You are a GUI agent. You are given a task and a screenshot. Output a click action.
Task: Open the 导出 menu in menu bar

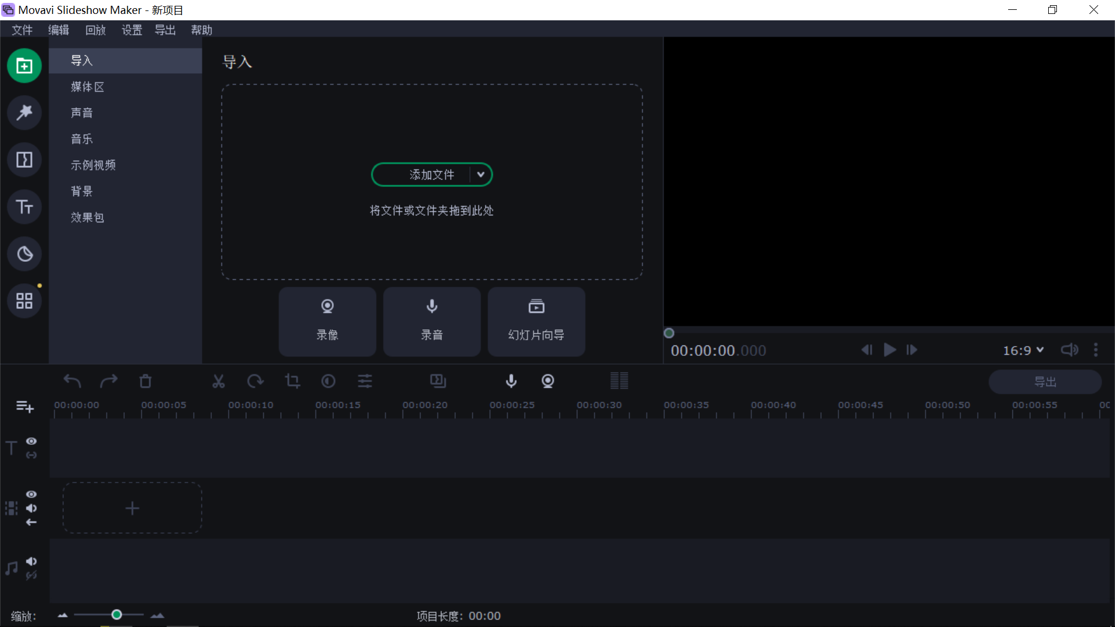click(166, 30)
